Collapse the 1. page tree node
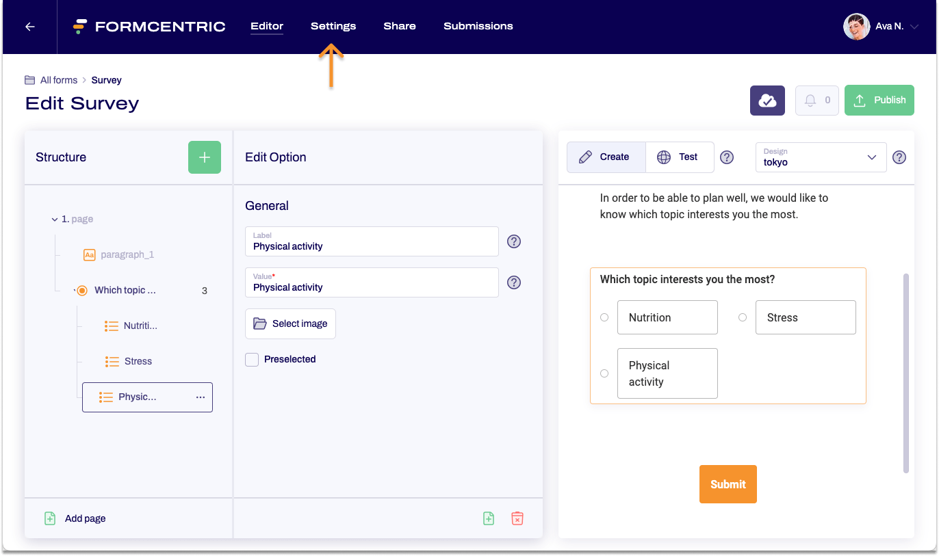The image size is (939, 556). (55, 219)
